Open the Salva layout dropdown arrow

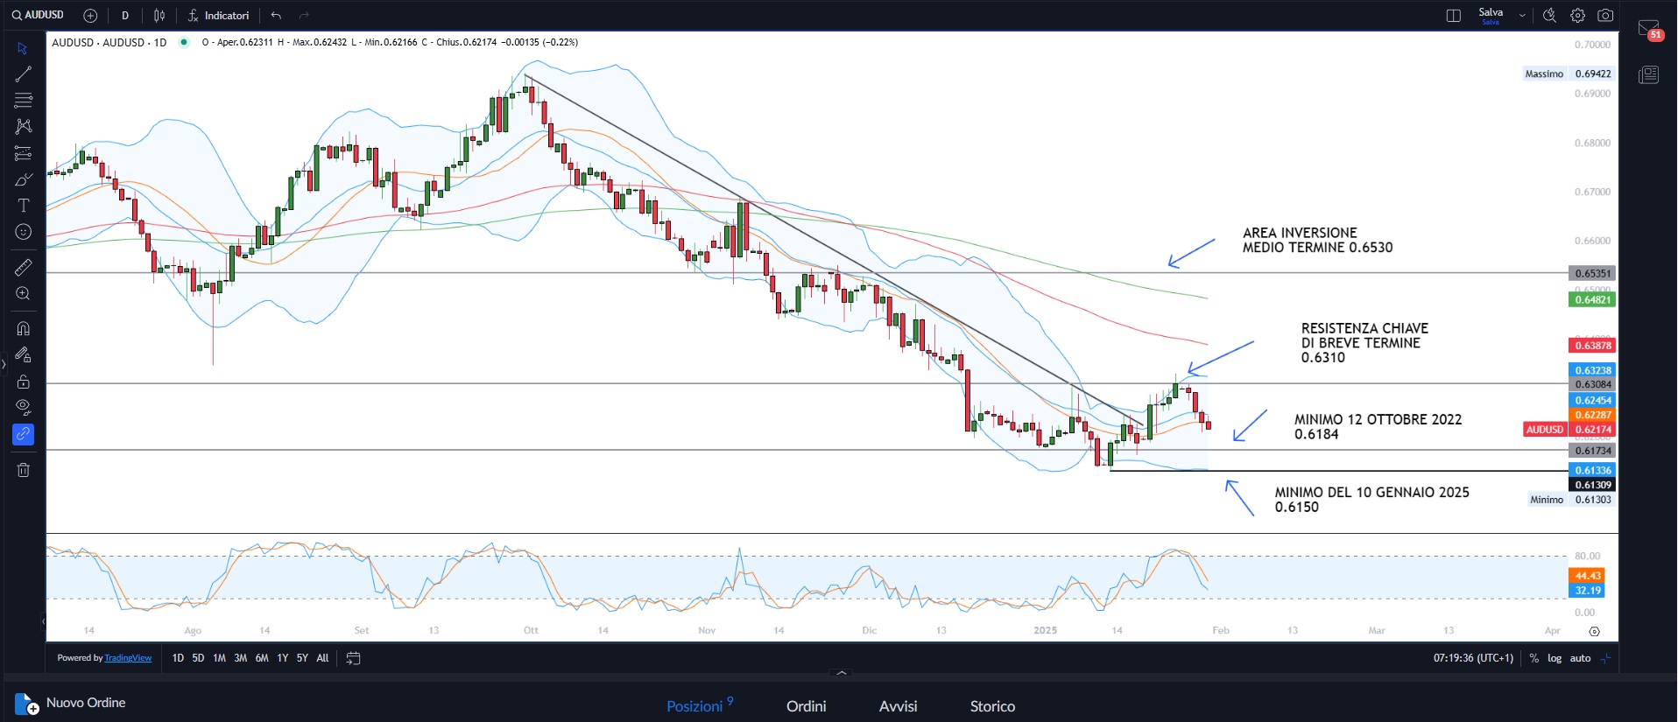click(1522, 16)
